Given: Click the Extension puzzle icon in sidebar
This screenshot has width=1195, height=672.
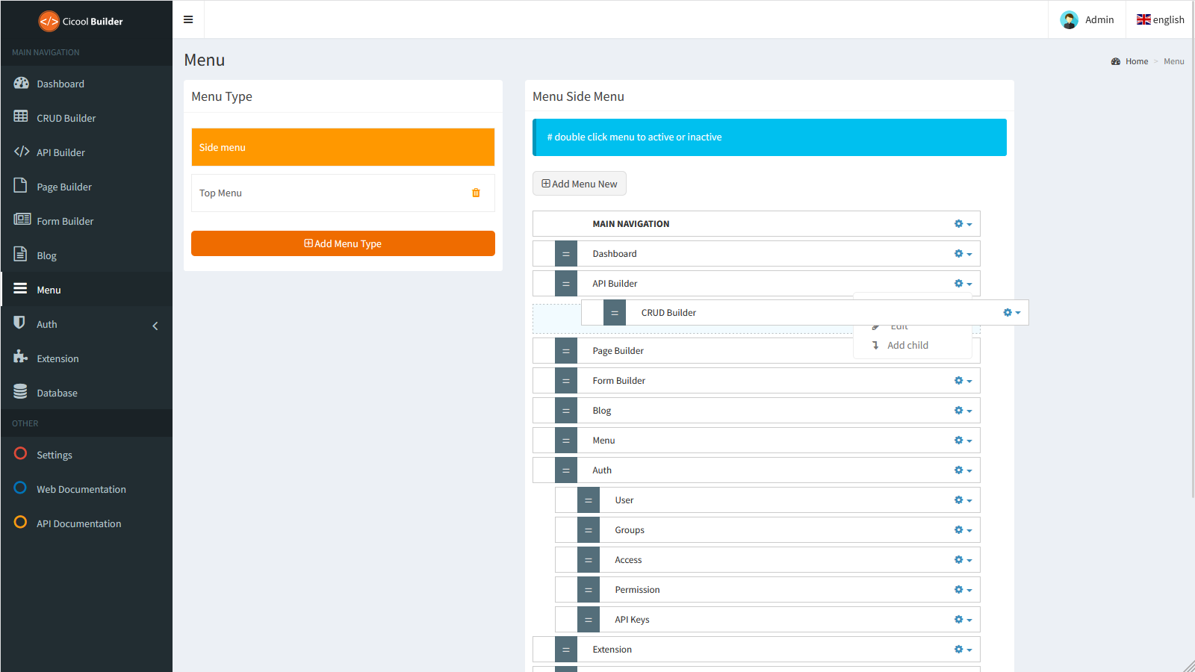Looking at the screenshot, I should pos(20,356).
